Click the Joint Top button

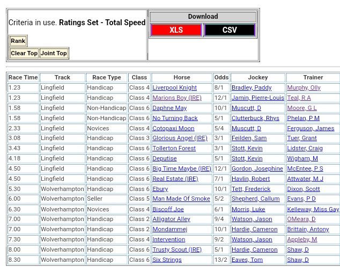[54, 53]
